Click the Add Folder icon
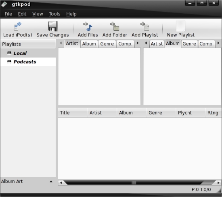The width and height of the screenshot is (222, 197). click(115, 26)
